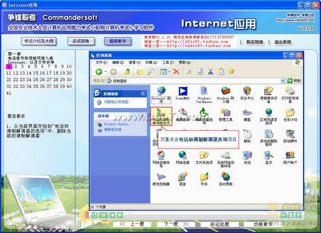Collapse the 控制面板 side panel section
This screenshot has width=321, height=233.
[143, 94]
